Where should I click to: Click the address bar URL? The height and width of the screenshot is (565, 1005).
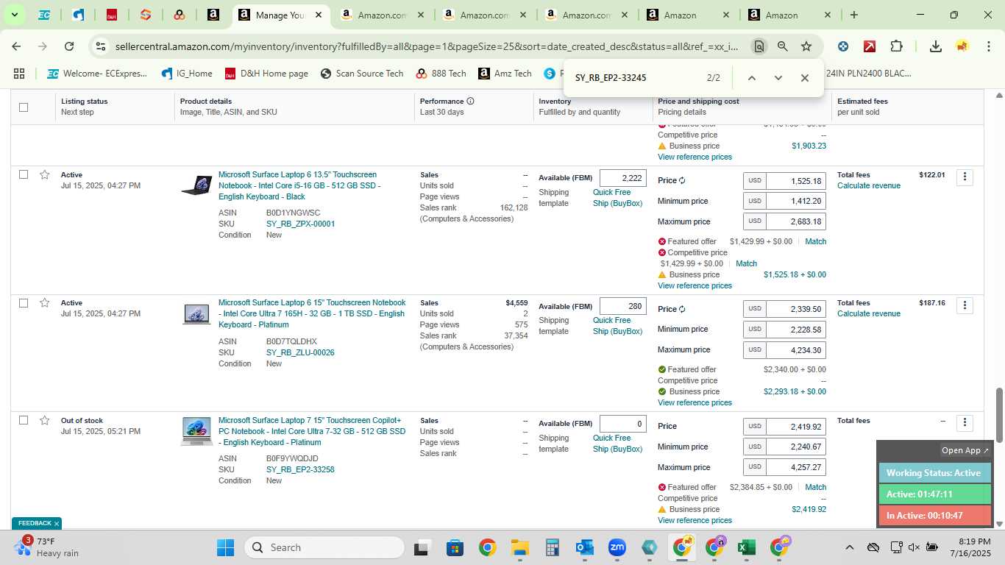[426, 46]
